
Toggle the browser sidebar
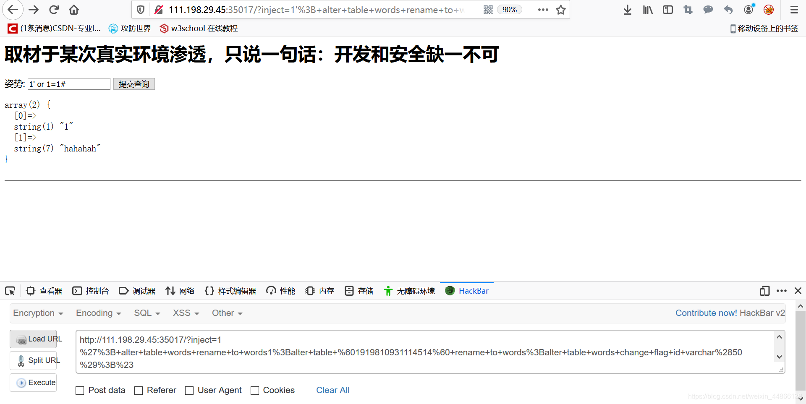[x=668, y=10]
